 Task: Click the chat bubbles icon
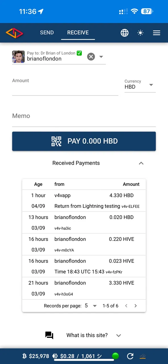49,336
